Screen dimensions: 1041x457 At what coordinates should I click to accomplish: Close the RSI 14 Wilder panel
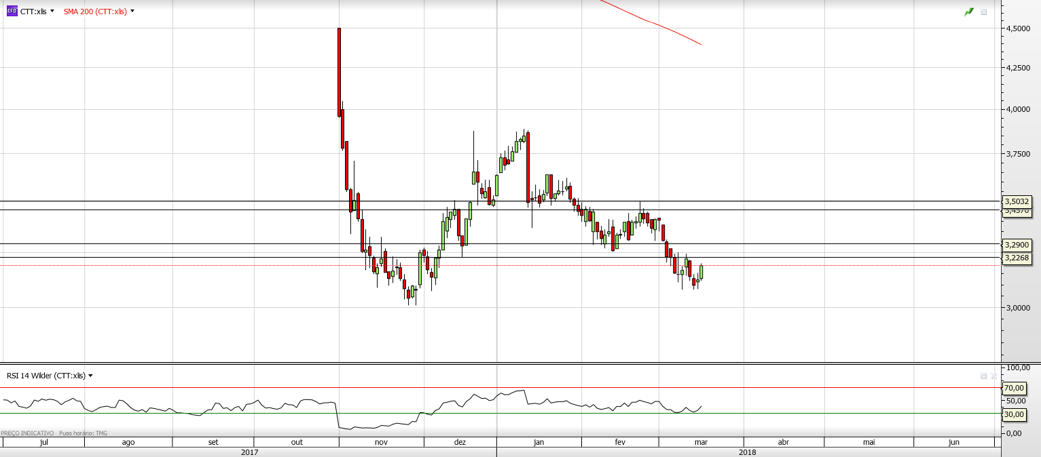993,376
